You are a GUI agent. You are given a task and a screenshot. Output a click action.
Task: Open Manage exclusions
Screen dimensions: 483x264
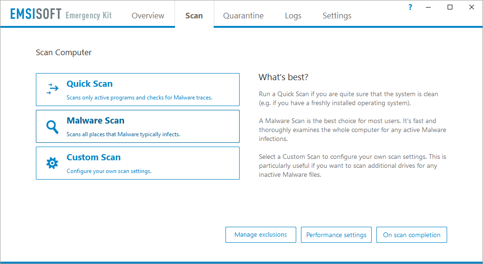pos(260,235)
